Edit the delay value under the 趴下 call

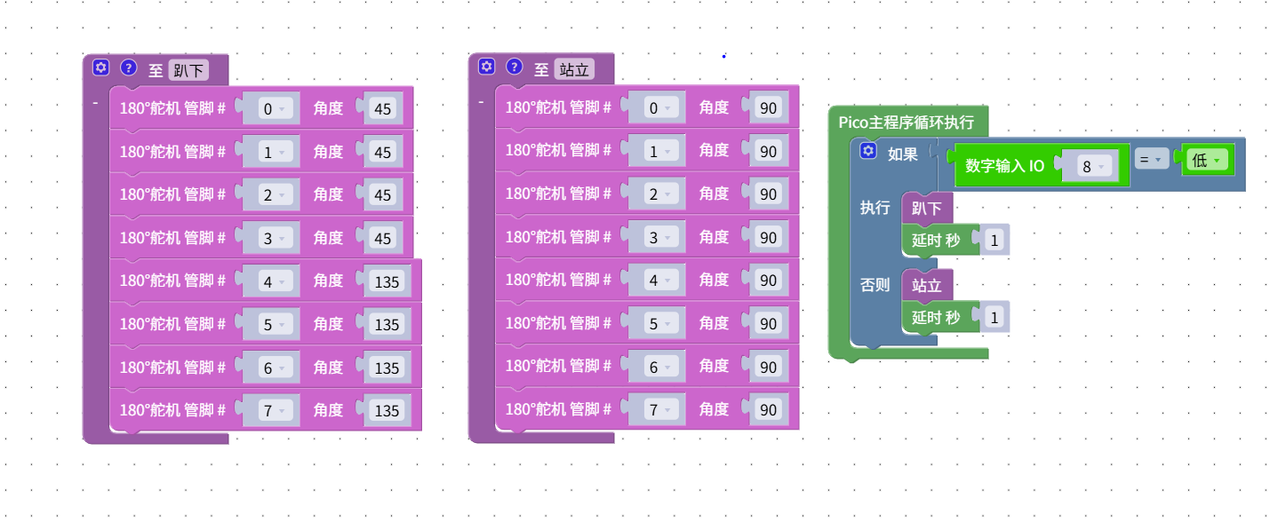tap(994, 241)
